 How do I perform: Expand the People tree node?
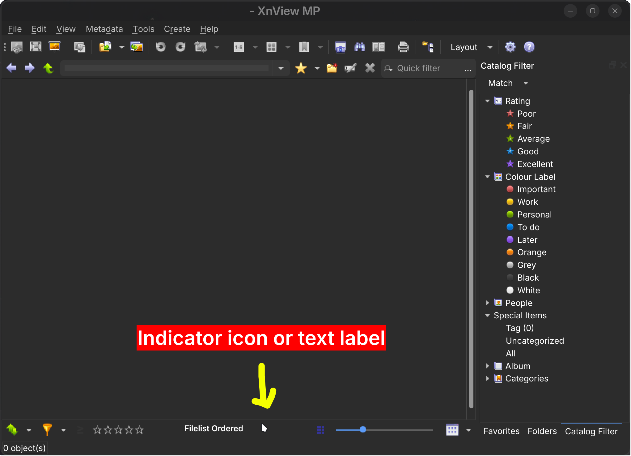[488, 303]
